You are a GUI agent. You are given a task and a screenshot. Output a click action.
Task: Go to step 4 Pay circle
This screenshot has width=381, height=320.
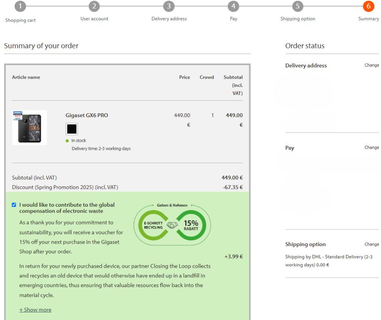233,6
